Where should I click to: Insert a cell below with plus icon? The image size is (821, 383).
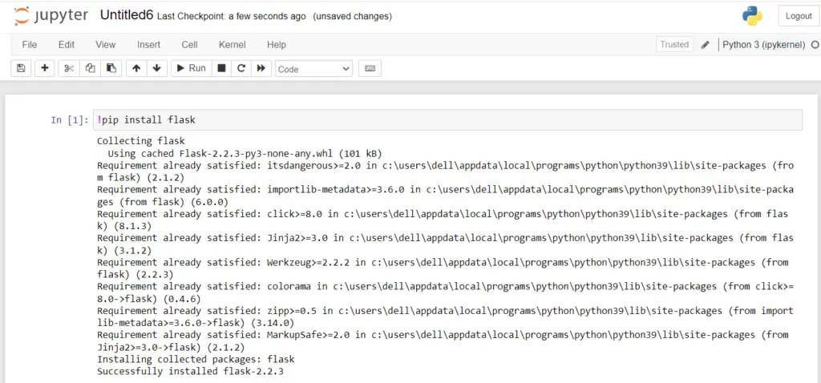point(44,68)
